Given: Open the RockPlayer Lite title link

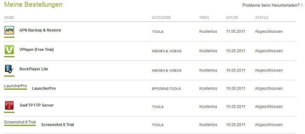Looking at the screenshot, I should click(34, 69).
